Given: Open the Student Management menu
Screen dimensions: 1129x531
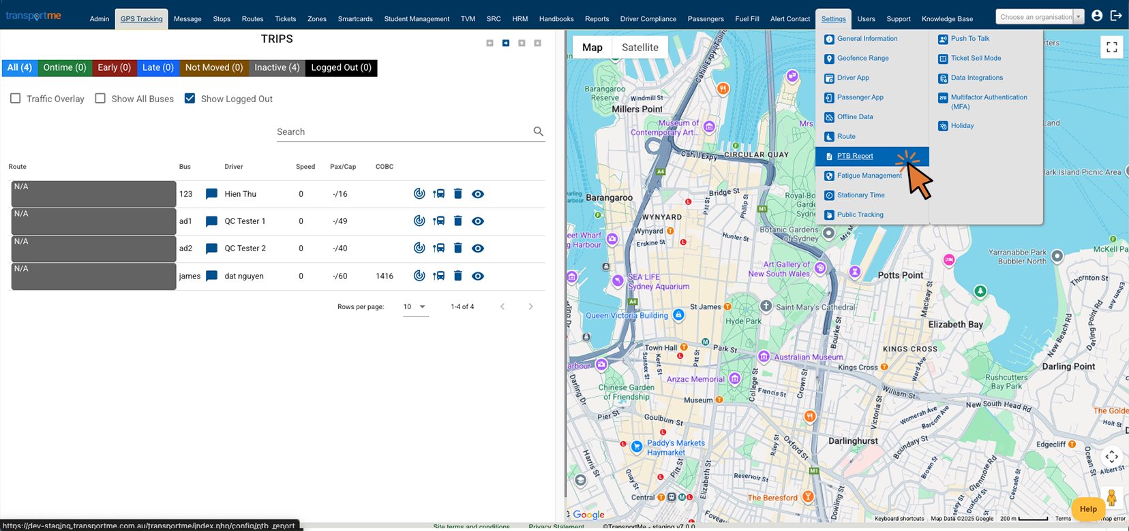Looking at the screenshot, I should (417, 19).
